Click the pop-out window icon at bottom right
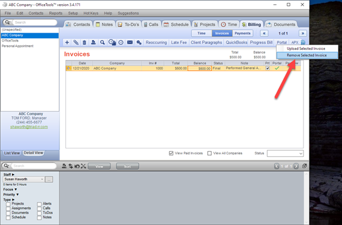The width and height of the screenshot is (342, 225). point(305,166)
